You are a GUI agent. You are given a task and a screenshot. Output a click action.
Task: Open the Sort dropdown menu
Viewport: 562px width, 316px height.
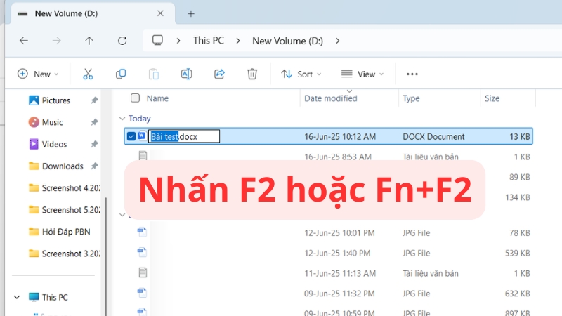301,74
